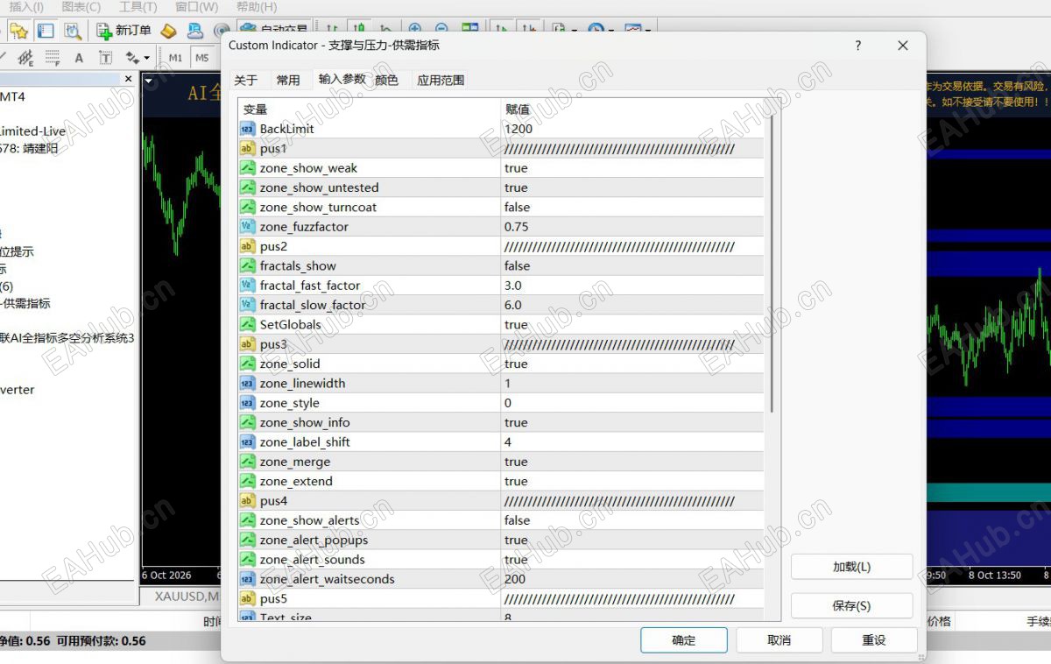1051x664 pixels.
Task: Select the text label 'T' tool
Action: 106,58
